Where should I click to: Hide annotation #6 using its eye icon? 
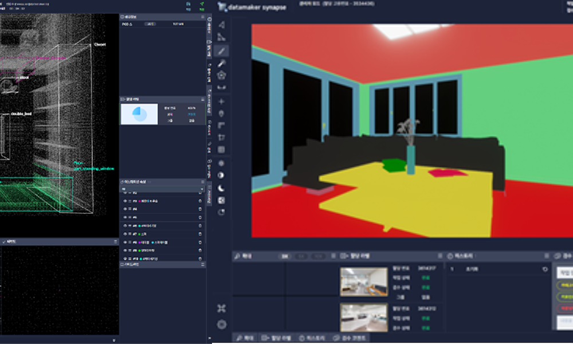tap(125, 226)
